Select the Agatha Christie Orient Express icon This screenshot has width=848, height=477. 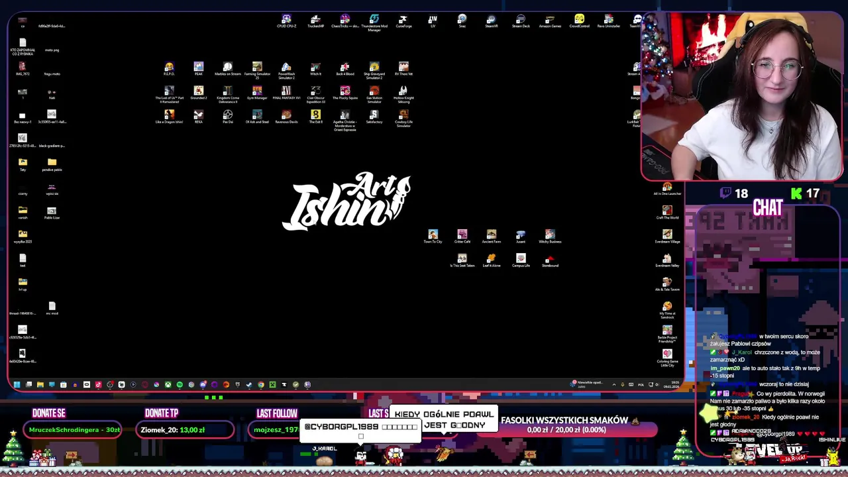(x=344, y=120)
